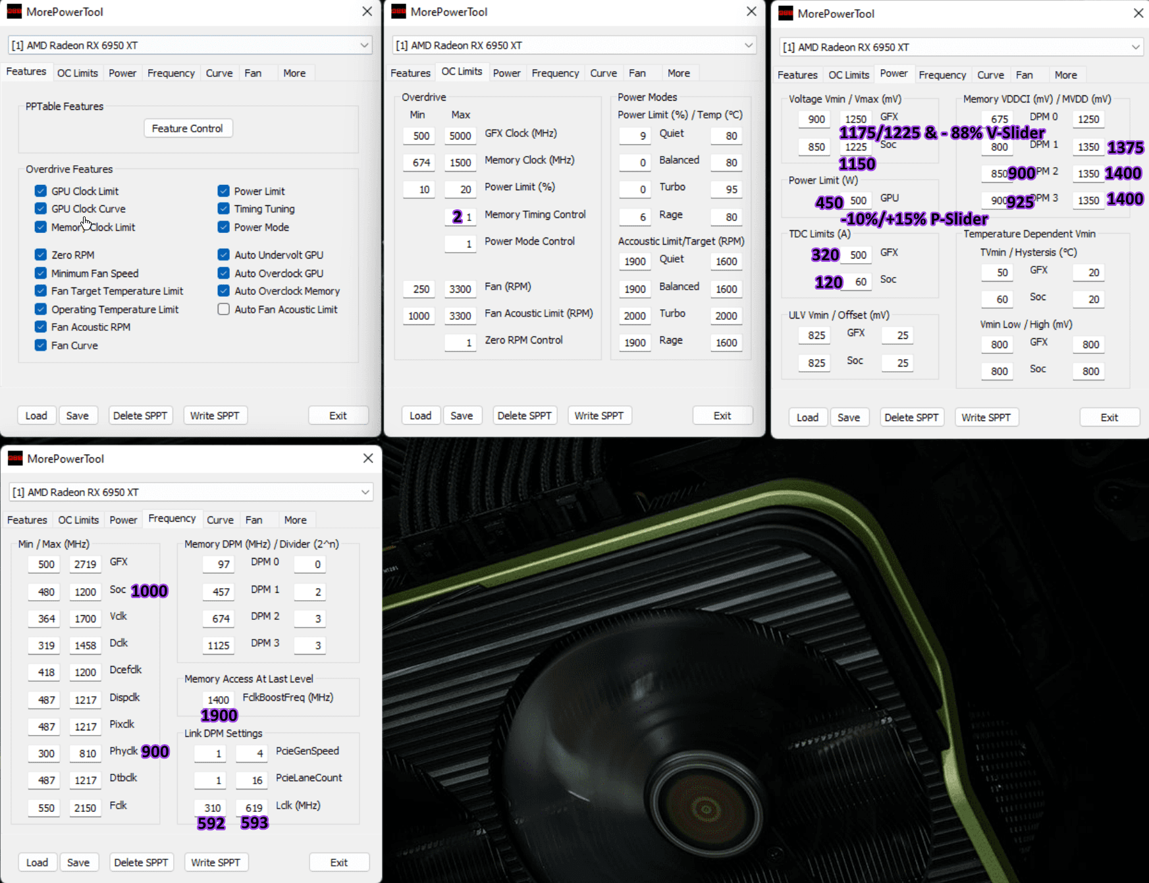Click GFX max frequency field showing 2719
The height and width of the screenshot is (883, 1149).
coord(85,565)
